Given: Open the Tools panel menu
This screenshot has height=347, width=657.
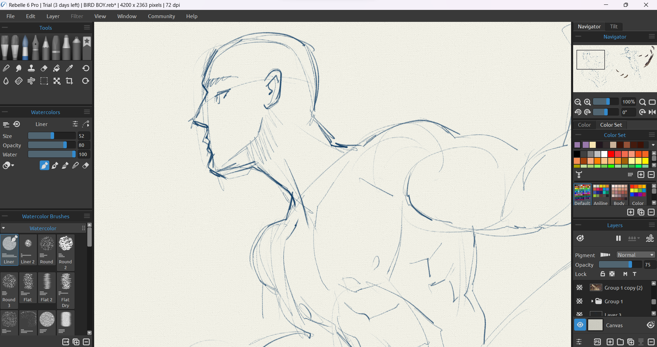Looking at the screenshot, I should [87, 27].
